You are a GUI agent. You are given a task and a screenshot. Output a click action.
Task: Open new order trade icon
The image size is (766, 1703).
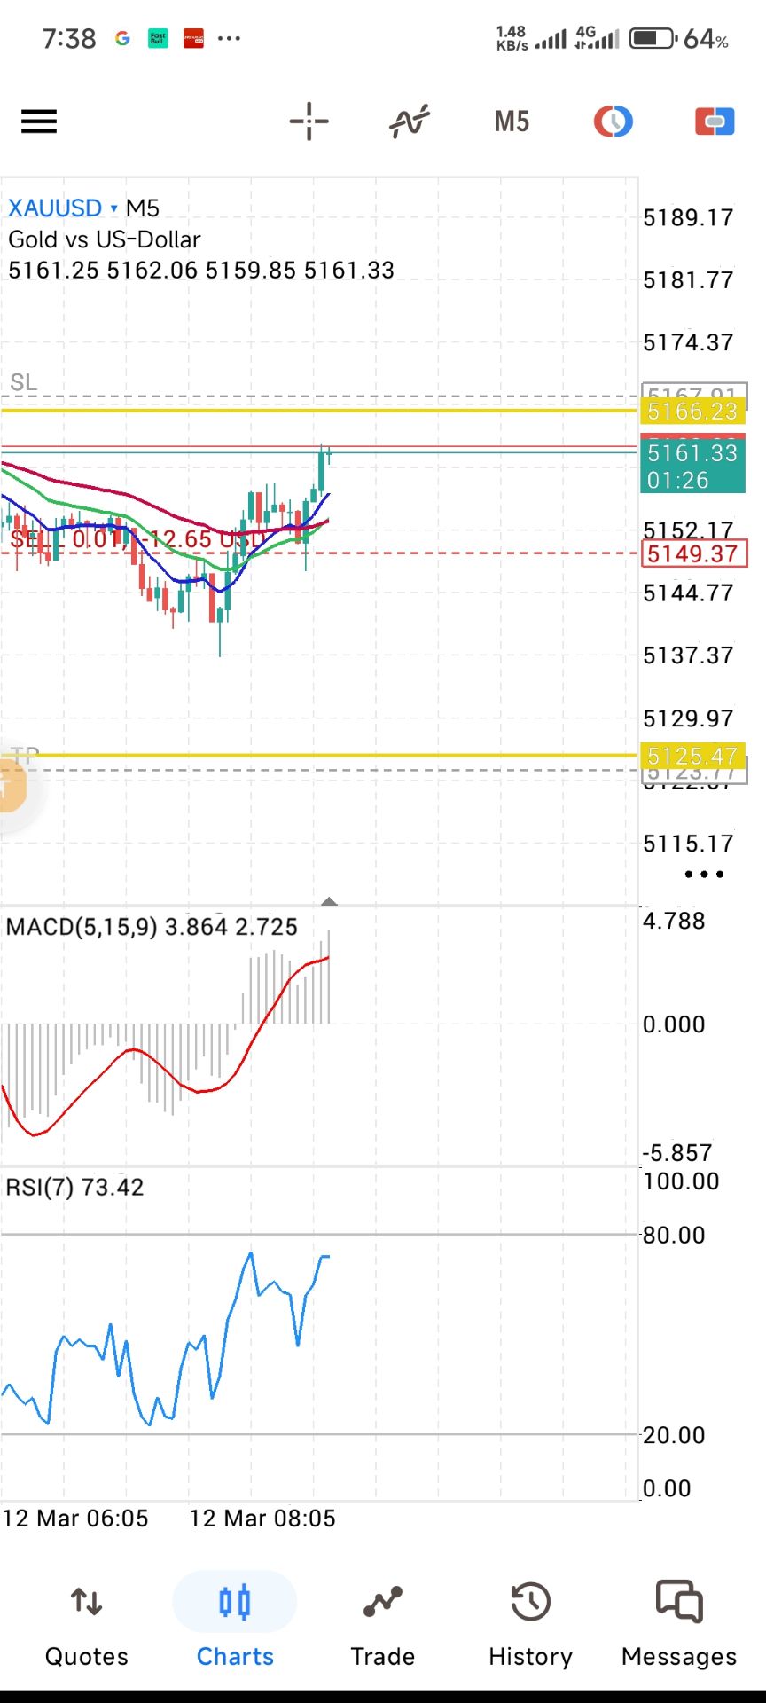pos(715,122)
